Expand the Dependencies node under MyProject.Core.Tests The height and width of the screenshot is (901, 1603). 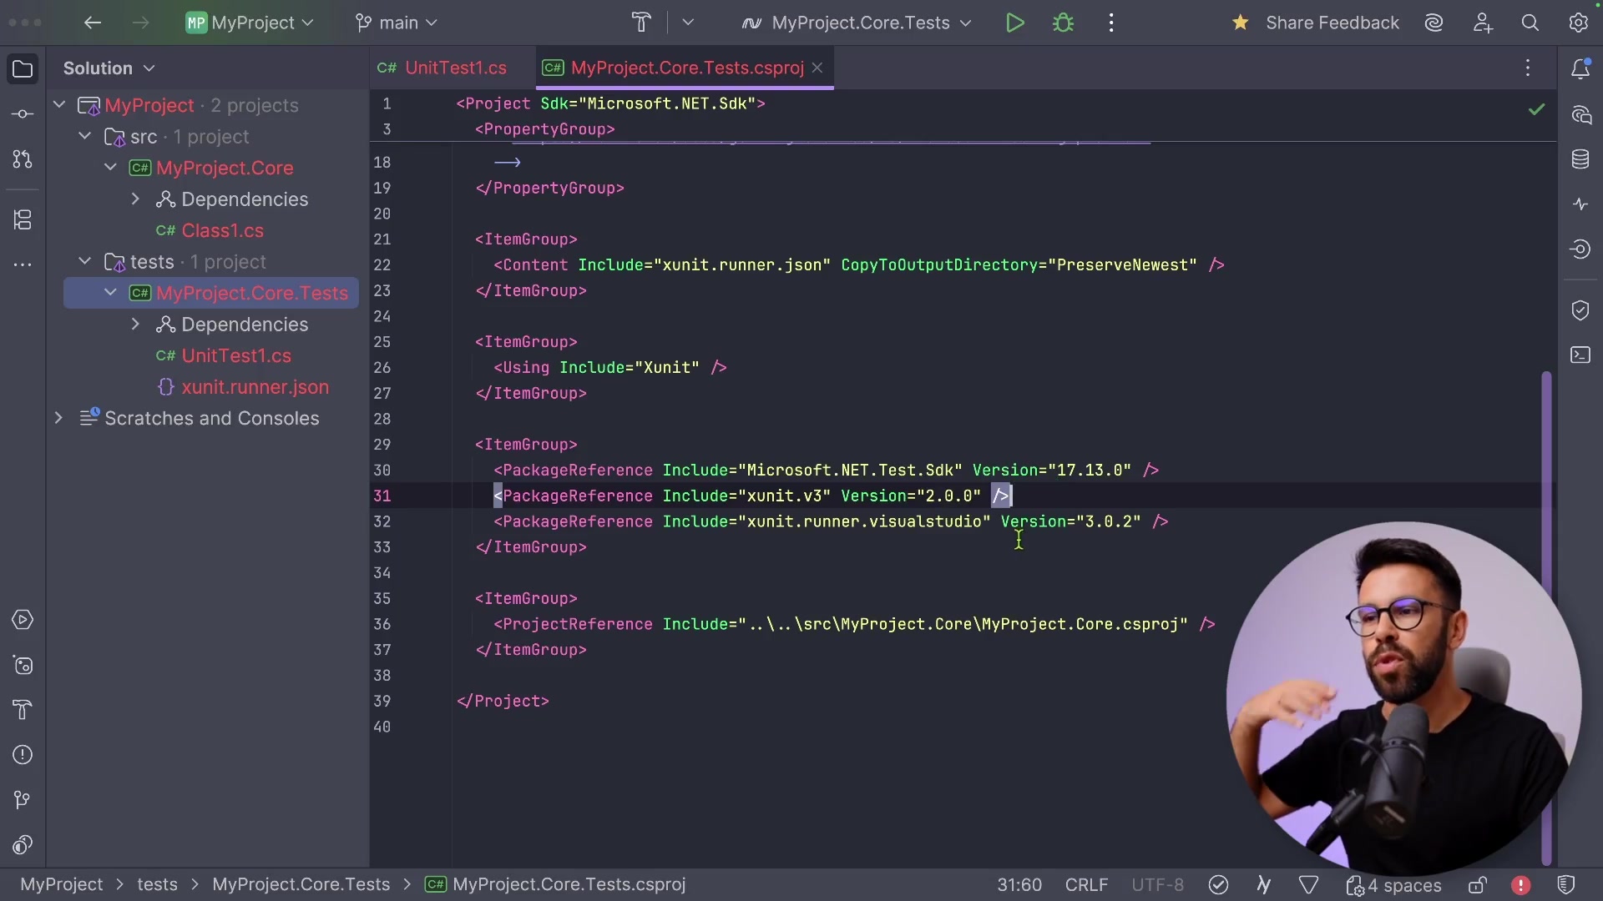(135, 325)
